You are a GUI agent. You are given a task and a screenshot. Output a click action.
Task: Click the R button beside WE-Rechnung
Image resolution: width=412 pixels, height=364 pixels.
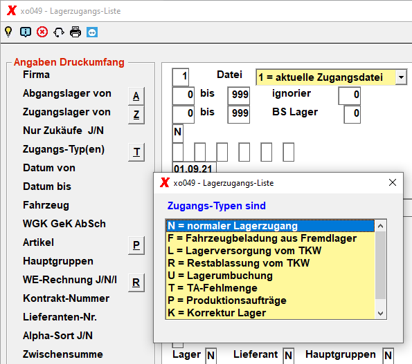pos(136,282)
